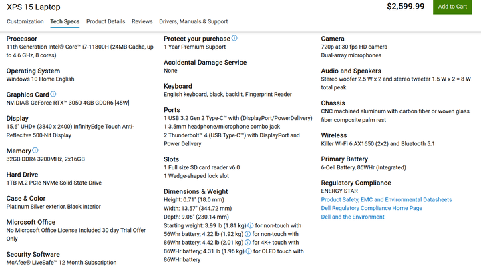Click the Regulatory Compliance heading
Viewport: 481px width, 266px height.
click(356, 183)
